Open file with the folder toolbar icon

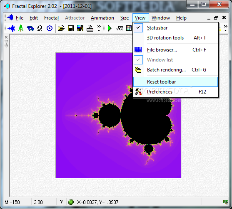(61, 28)
